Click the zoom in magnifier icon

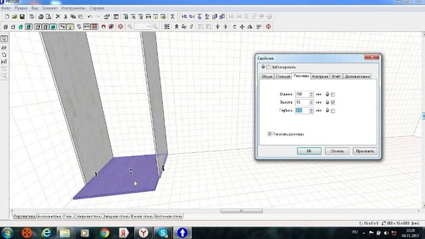pyautogui.click(x=130, y=27)
